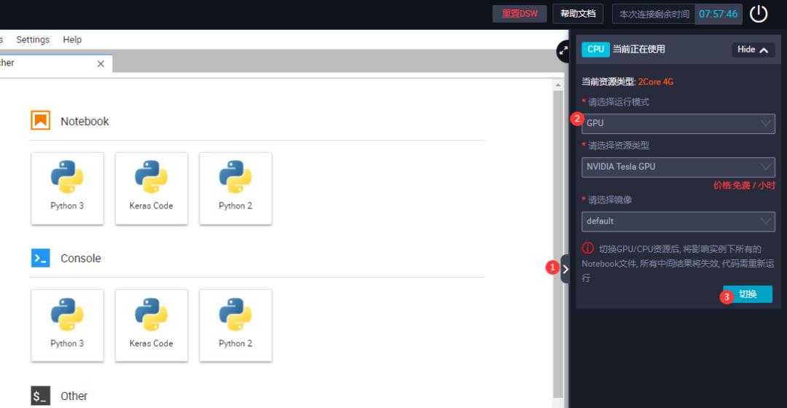787x408 pixels.
Task: Click the 2Core 4G resource text
Action: point(656,82)
